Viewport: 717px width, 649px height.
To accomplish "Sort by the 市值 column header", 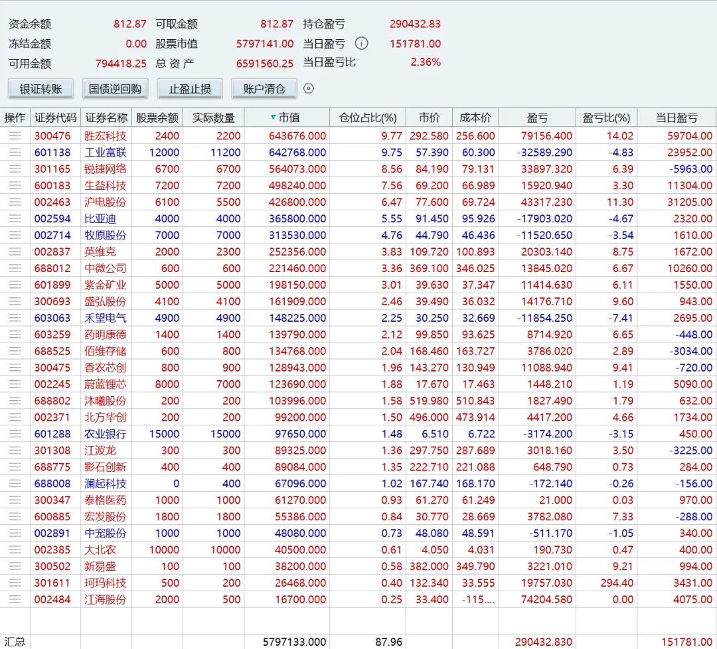I will click(287, 117).
